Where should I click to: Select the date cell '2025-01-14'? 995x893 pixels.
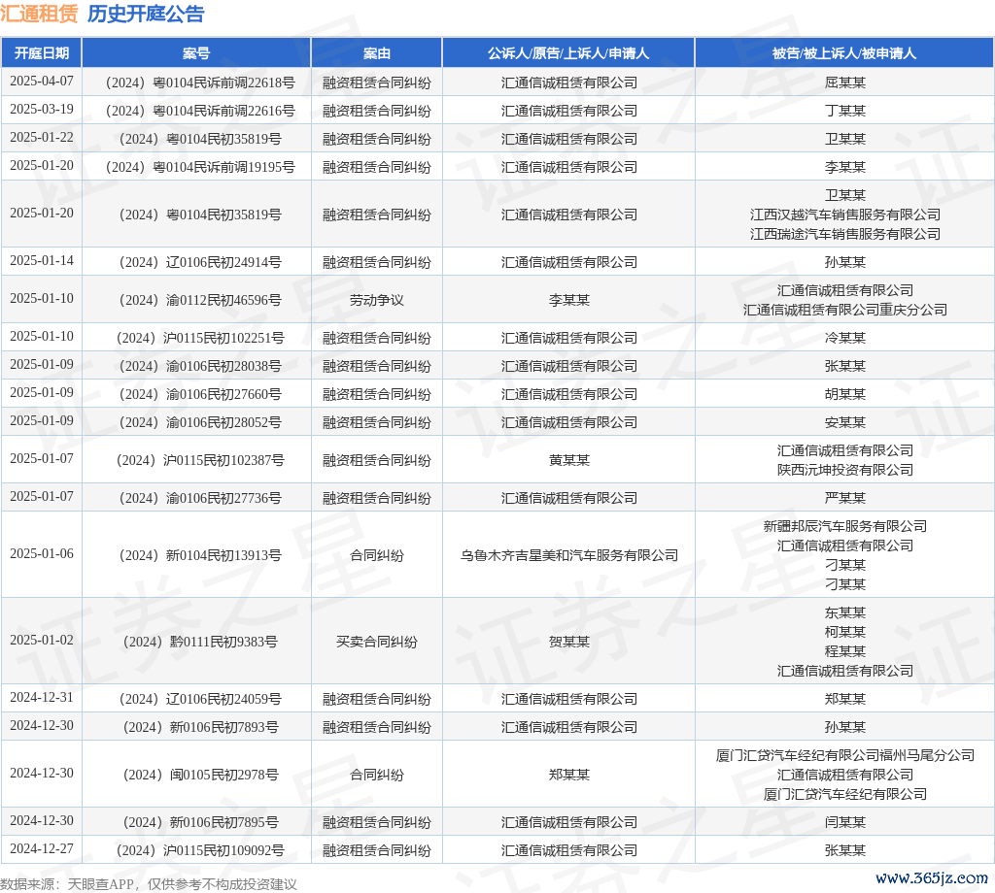point(42,260)
